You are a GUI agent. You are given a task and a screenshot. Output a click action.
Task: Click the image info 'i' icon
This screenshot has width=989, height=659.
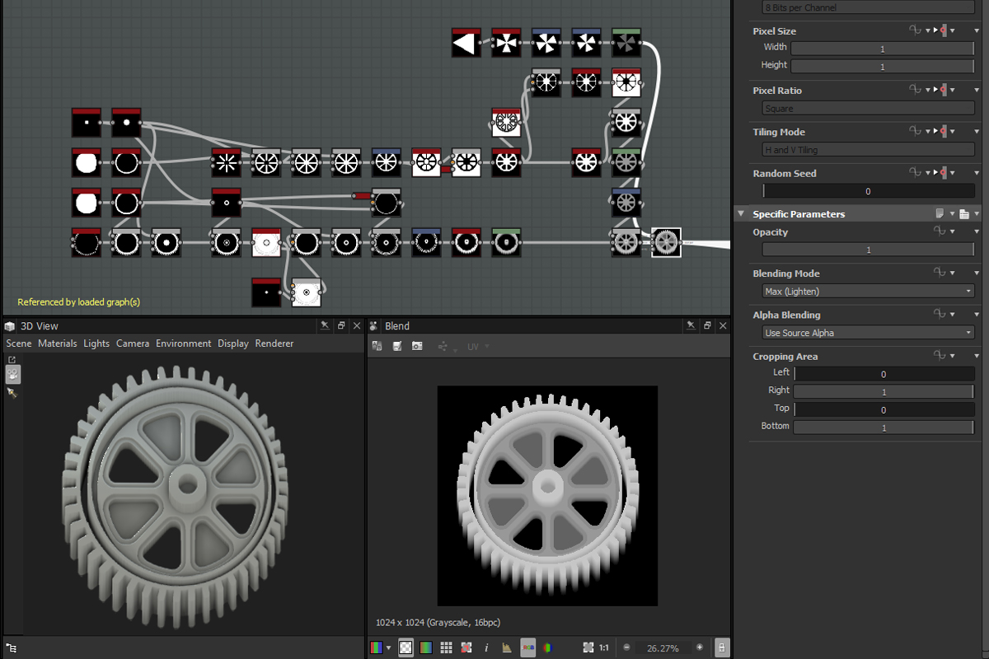[x=486, y=648]
